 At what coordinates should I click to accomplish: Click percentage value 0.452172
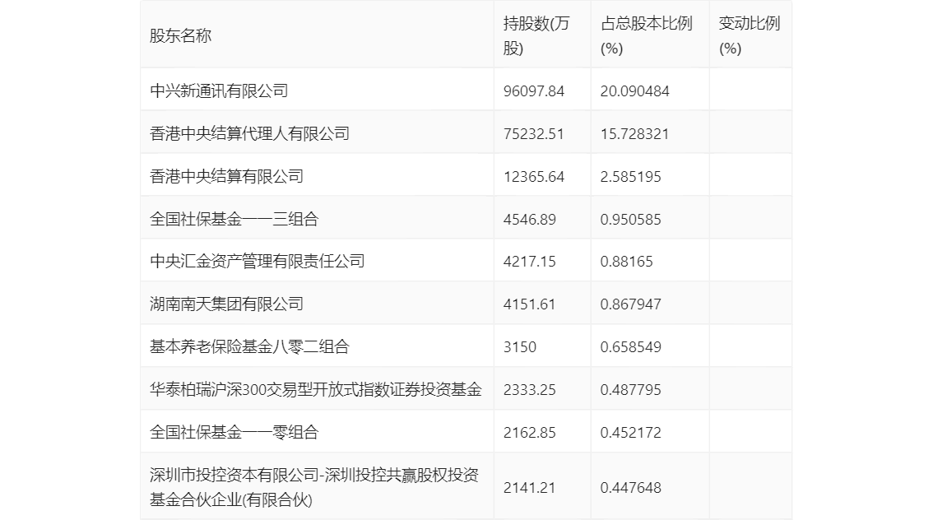coord(631,433)
